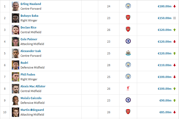
Task: View Cole Palmer's €120.00m market value
Action: 165,42
